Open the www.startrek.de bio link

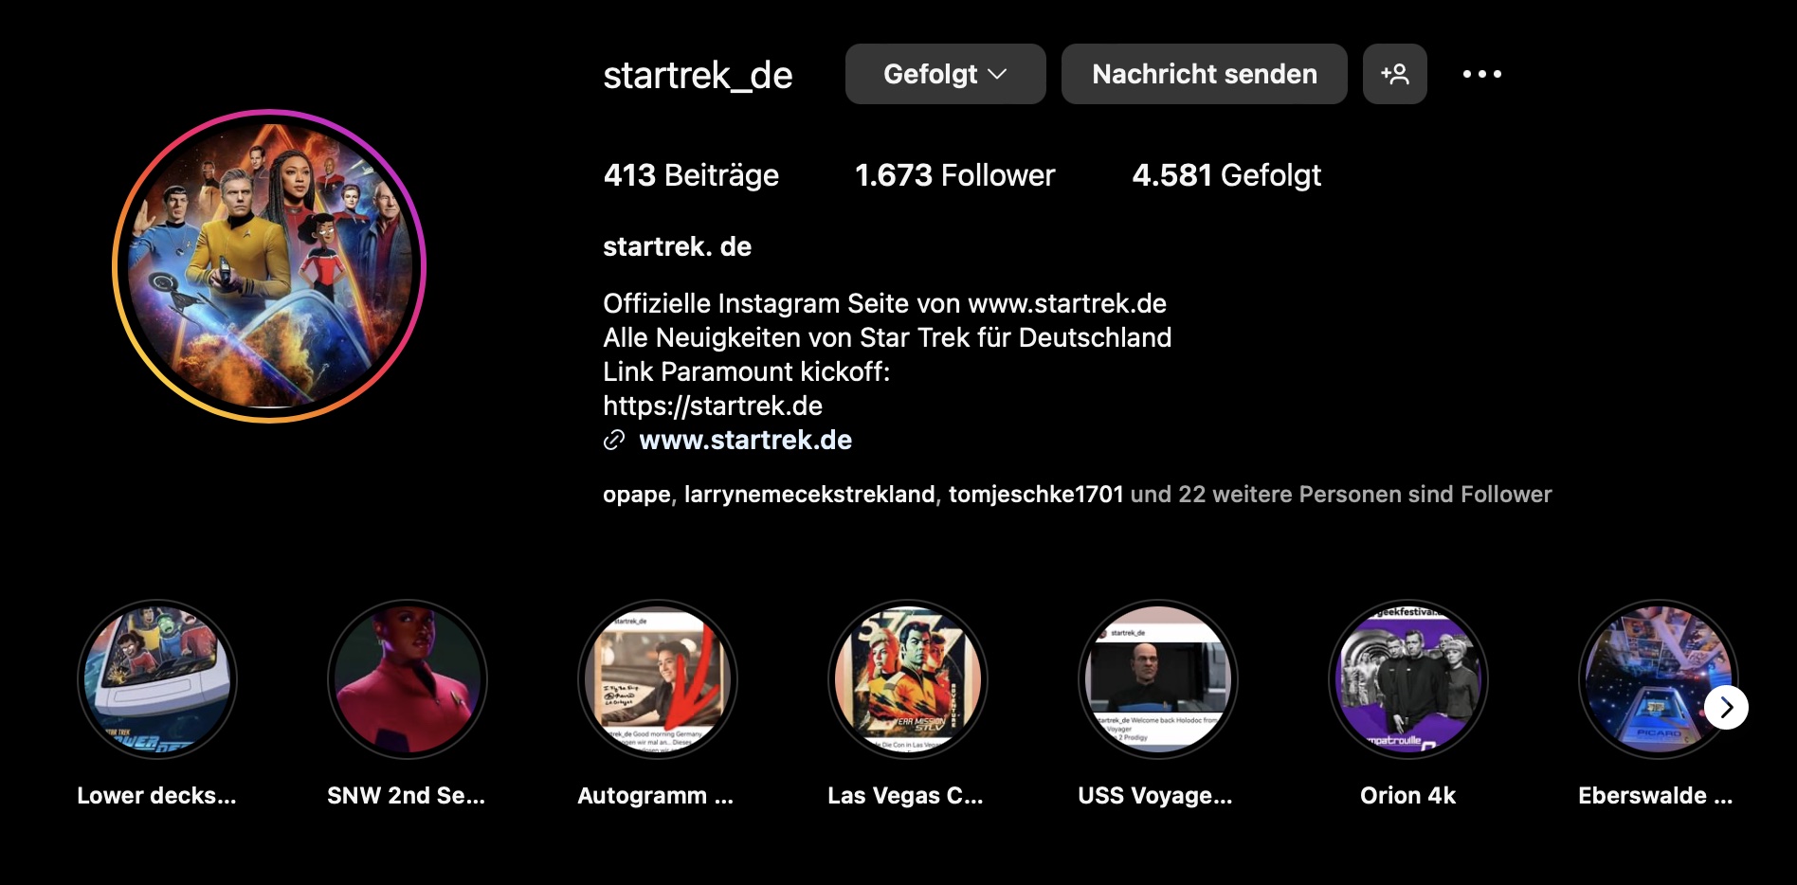pyautogui.click(x=745, y=440)
